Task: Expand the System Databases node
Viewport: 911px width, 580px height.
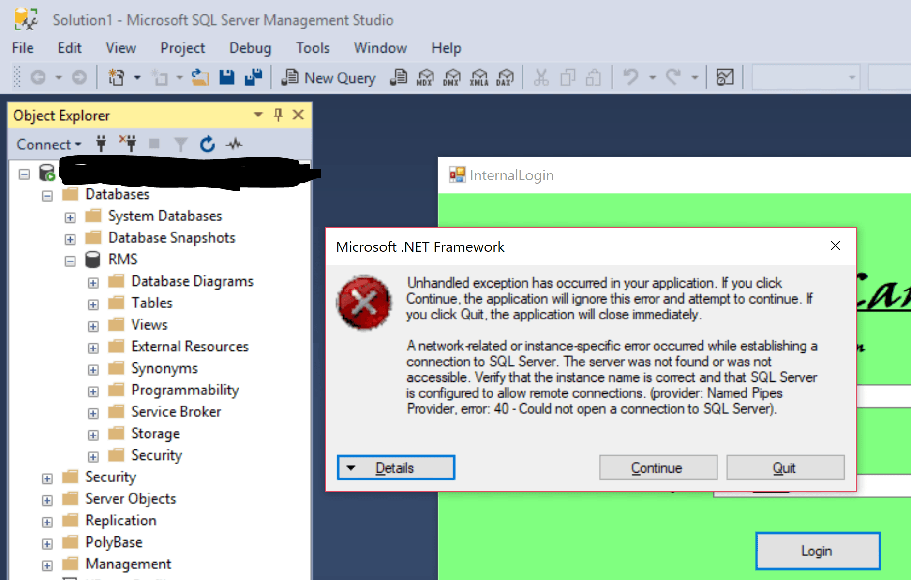Action: point(70,217)
